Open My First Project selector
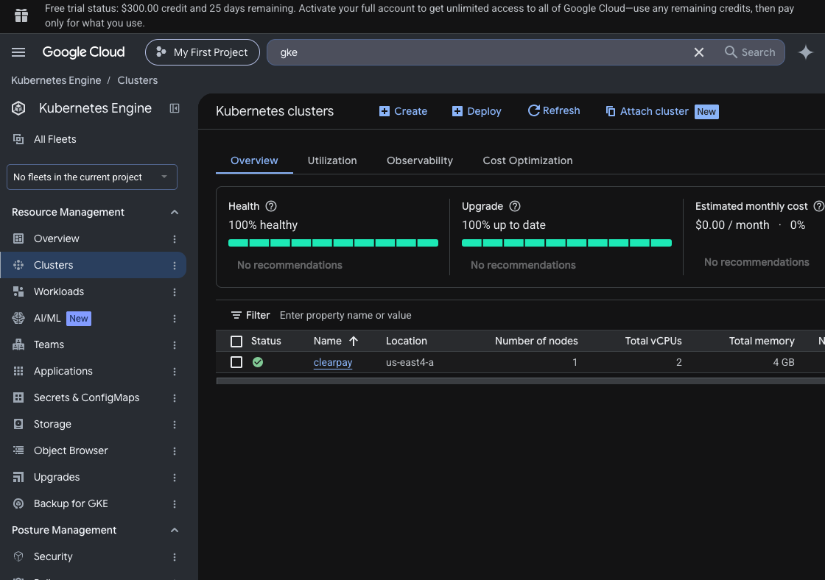The height and width of the screenshot is (580, 825). pyautogui.click(x=203, y=52)
